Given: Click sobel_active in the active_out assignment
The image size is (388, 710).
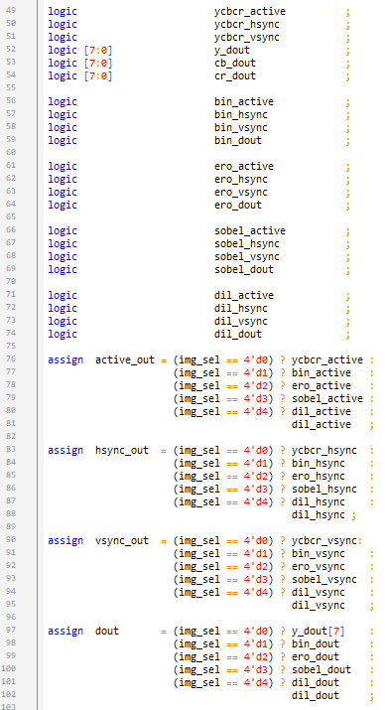Looking at the screenshot, I should tap(327, 398).
